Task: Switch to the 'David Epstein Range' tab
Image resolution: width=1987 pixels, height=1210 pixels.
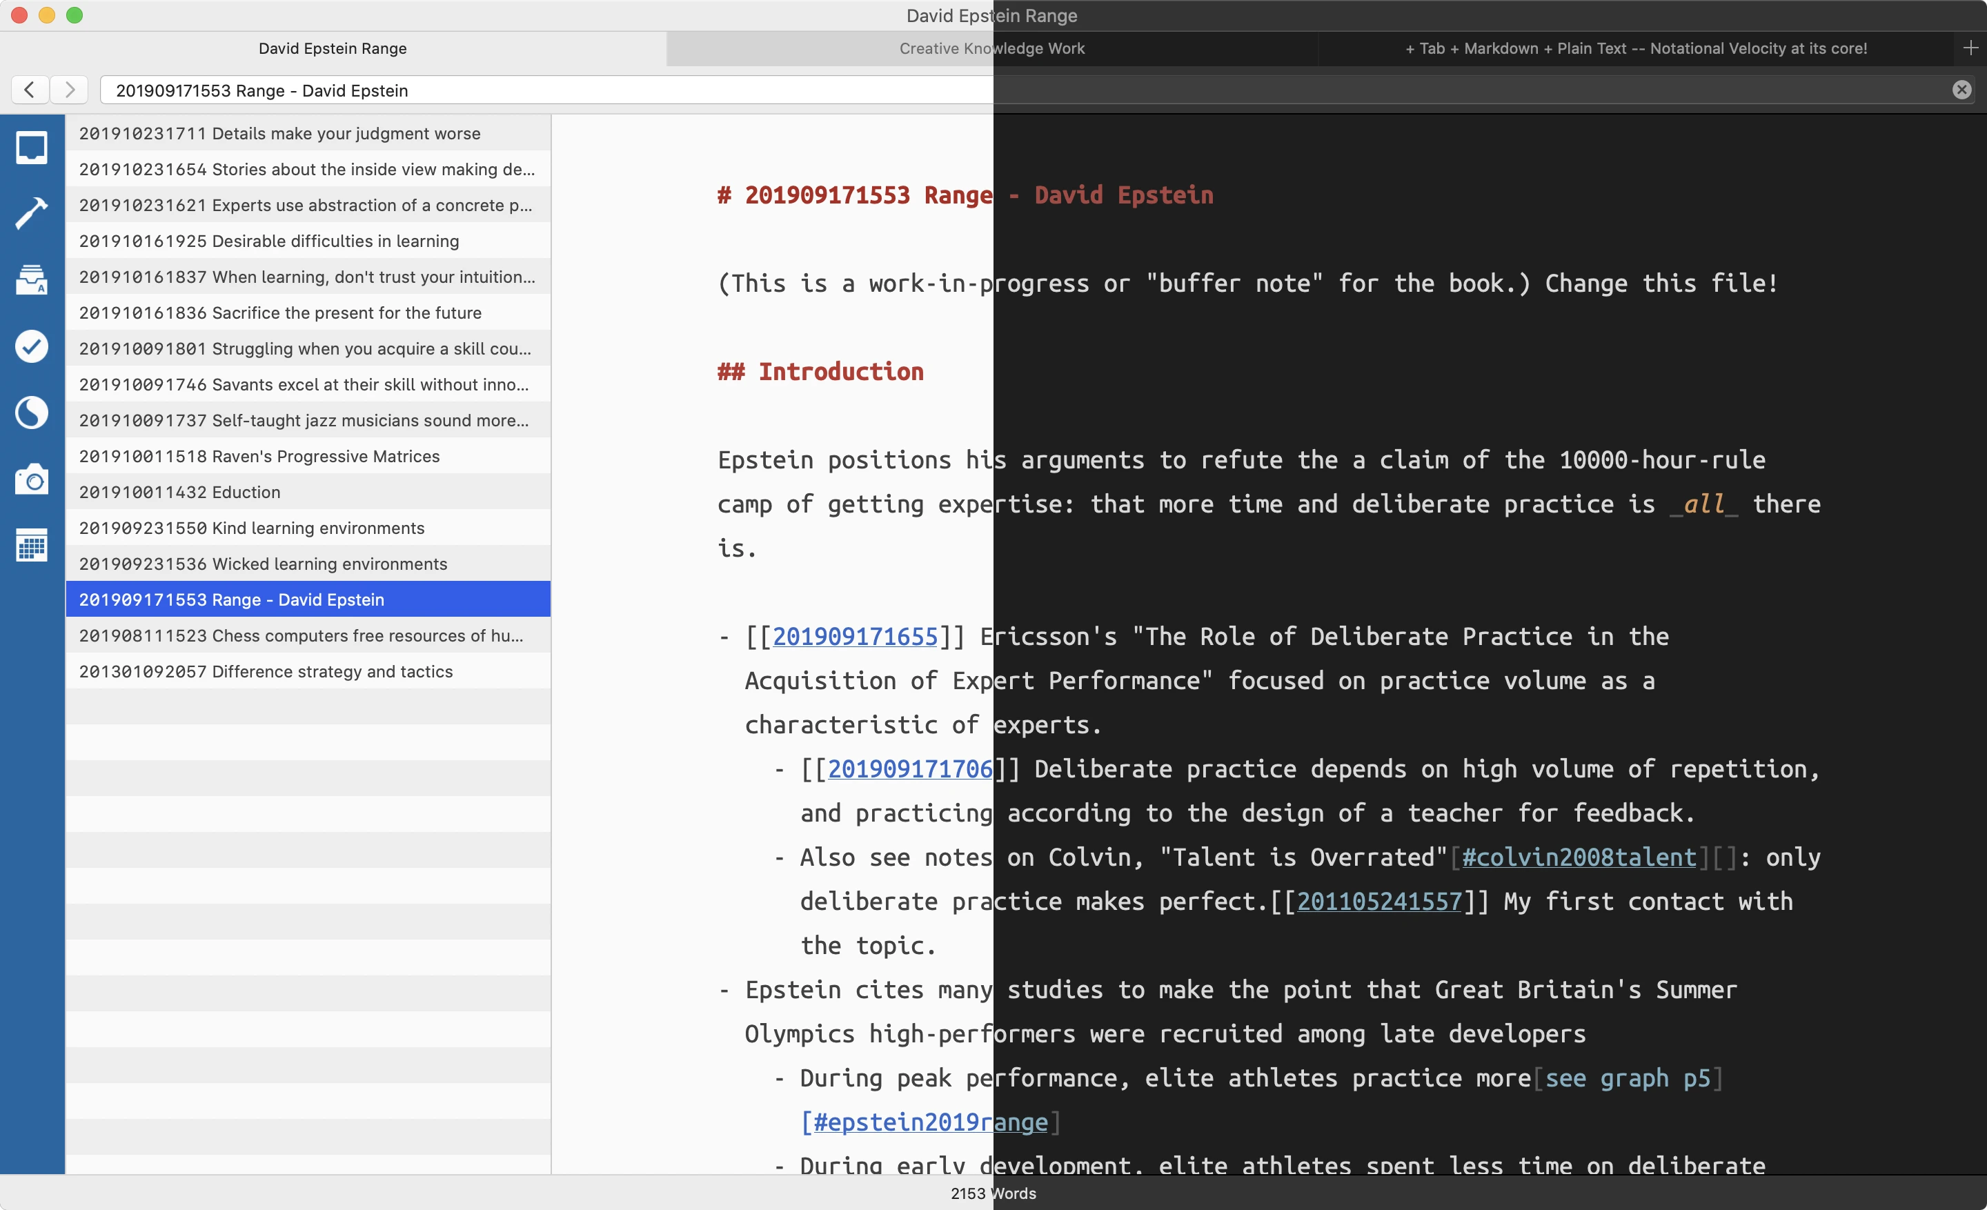Action: (333, 48)
